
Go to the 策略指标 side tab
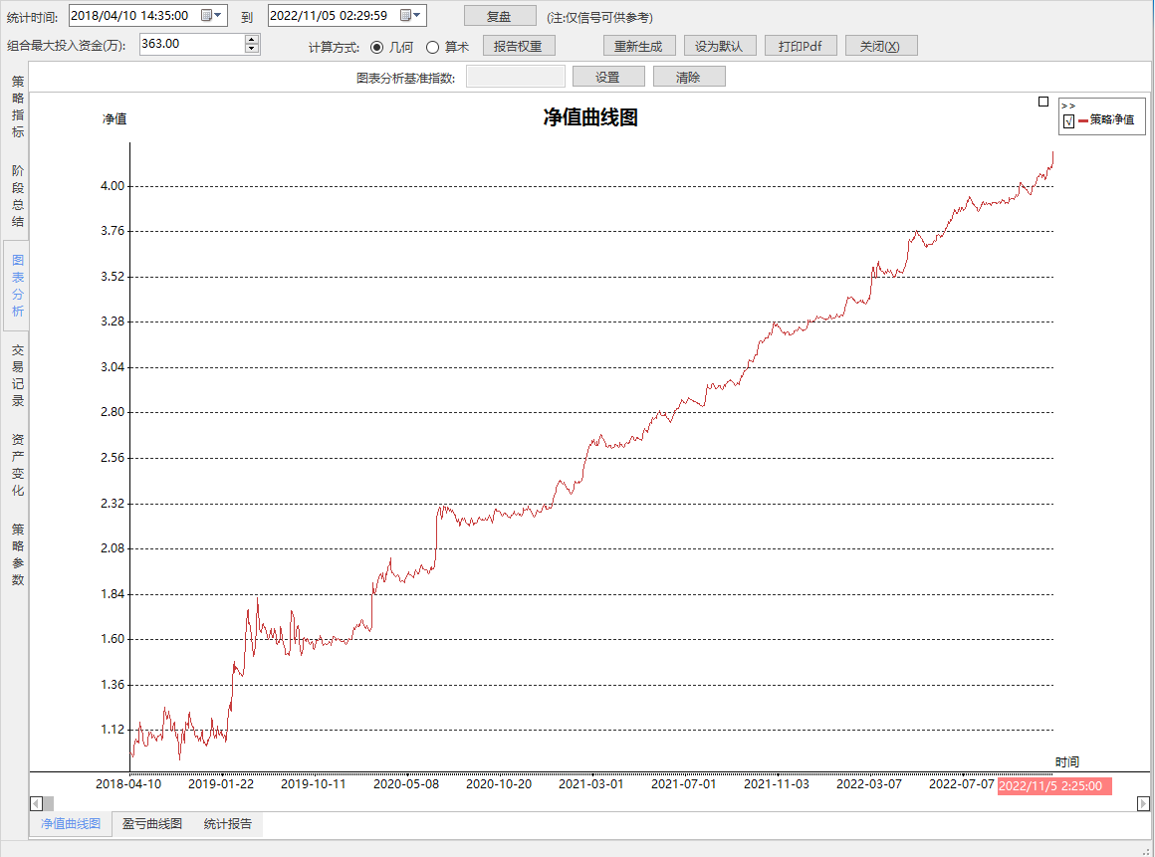pos(18,107)
